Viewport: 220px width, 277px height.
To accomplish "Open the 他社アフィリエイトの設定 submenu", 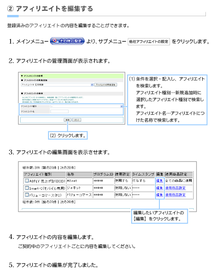I will point(149,42).
